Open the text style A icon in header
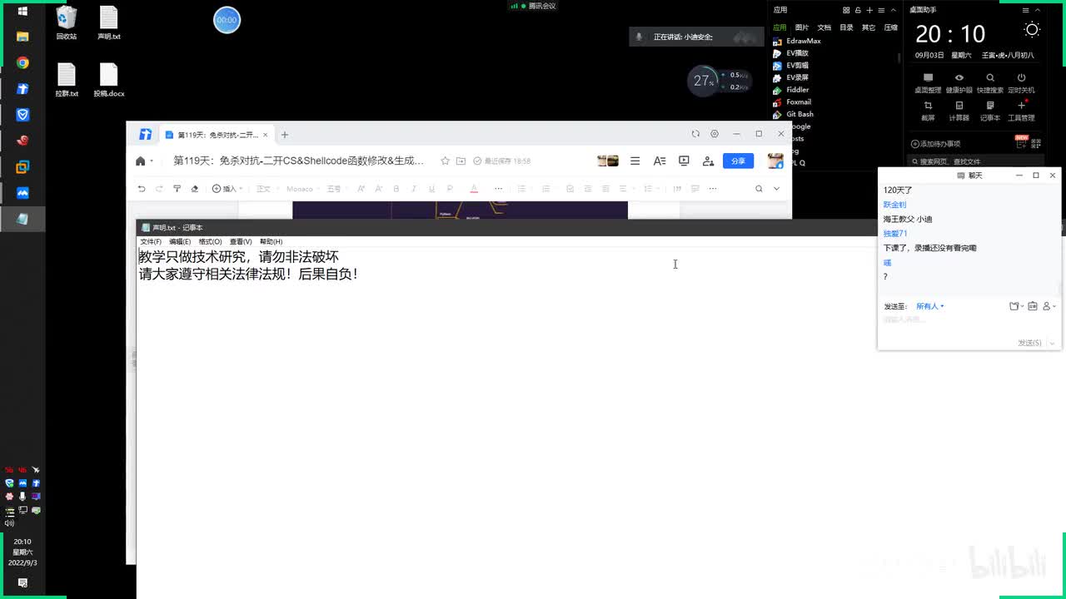Image resolution: width=1066 pixels, height=599 pixels. click(x=659, y=161)
